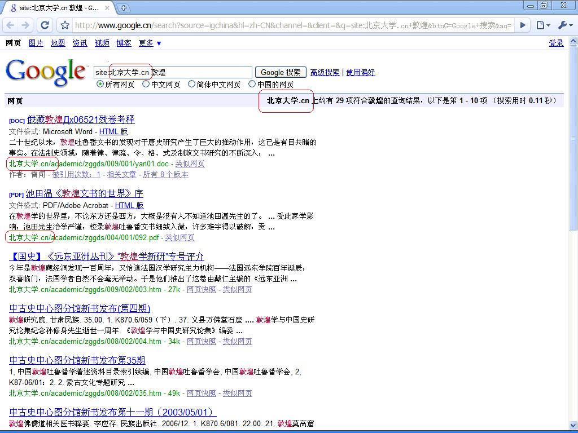The width and height of the screenshot is (578, 433).
Task: Click 类似网页 for the 092.pdf result
Action: (x=180, y=238)
